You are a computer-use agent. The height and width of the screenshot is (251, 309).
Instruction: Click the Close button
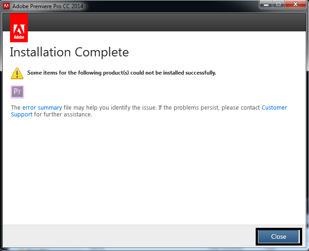[278, 236]
